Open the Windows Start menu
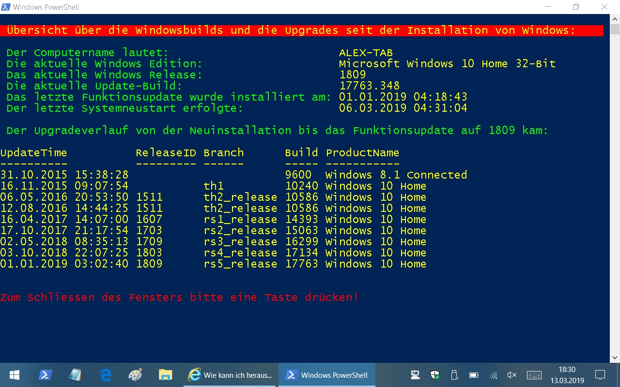The height and width of the screenshot is (387, 620). [14, 375]
